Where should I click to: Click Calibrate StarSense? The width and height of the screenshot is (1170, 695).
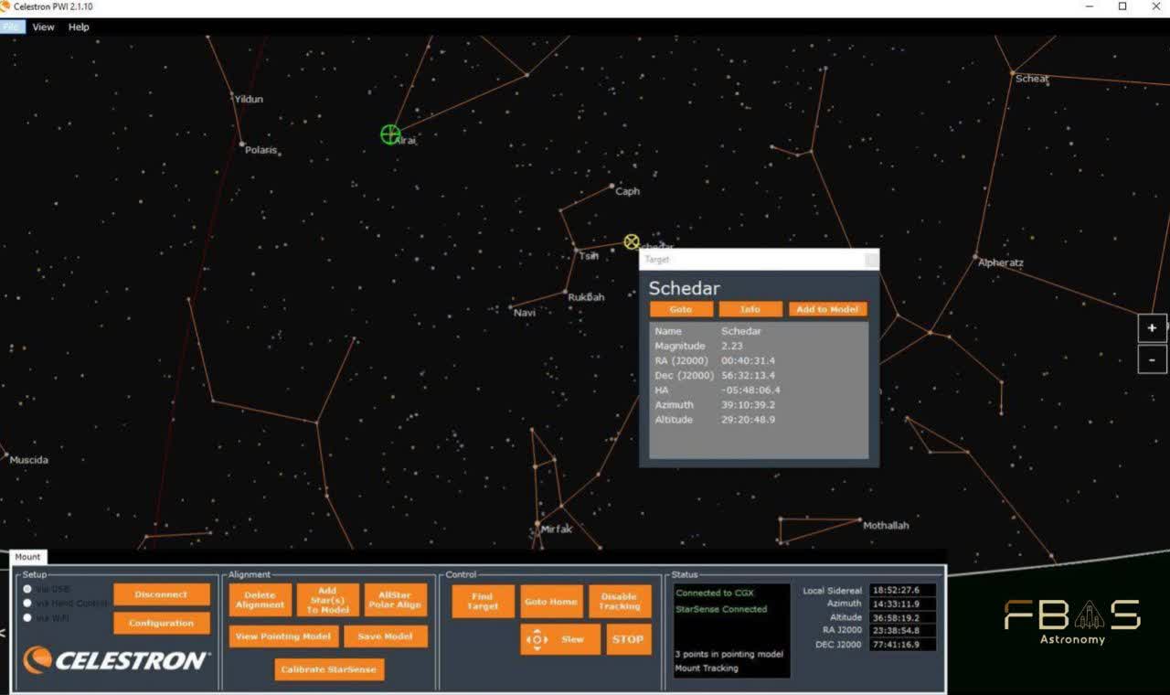pyautogui.click(x=329, y=669)
